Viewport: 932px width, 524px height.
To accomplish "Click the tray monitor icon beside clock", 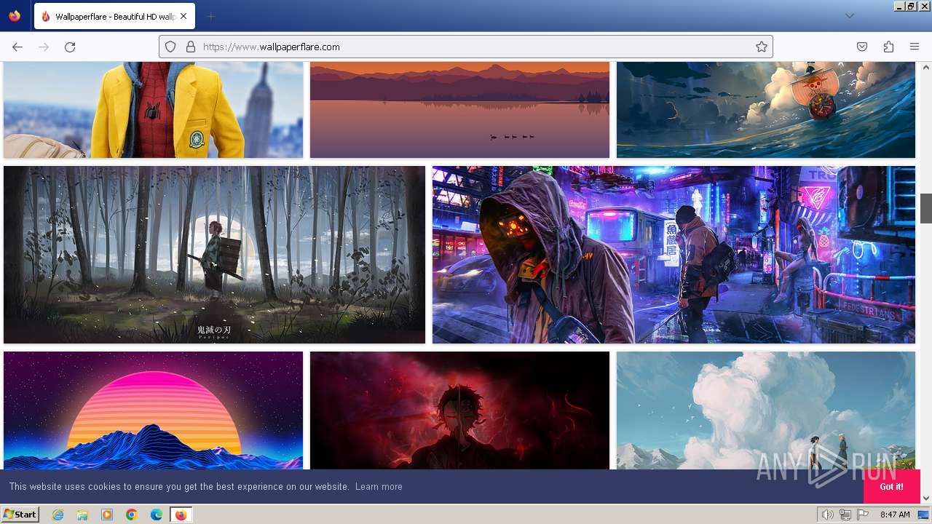I will click(923, 515).
